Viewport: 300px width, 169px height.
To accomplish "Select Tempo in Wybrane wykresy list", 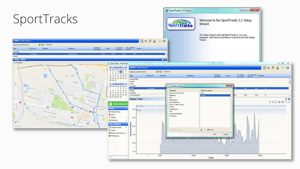I will [x=215, y=95].
